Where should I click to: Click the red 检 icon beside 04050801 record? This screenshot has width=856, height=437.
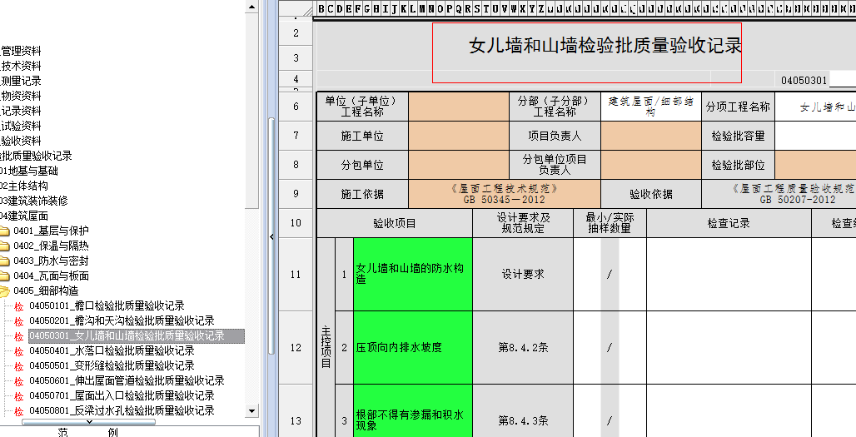19,411
